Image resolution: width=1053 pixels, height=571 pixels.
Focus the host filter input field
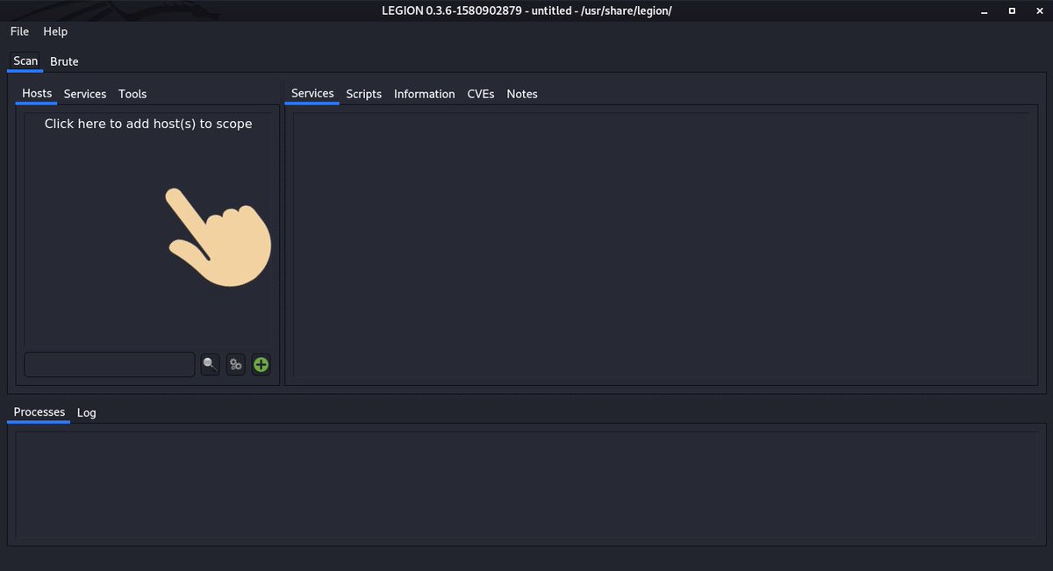109,365
